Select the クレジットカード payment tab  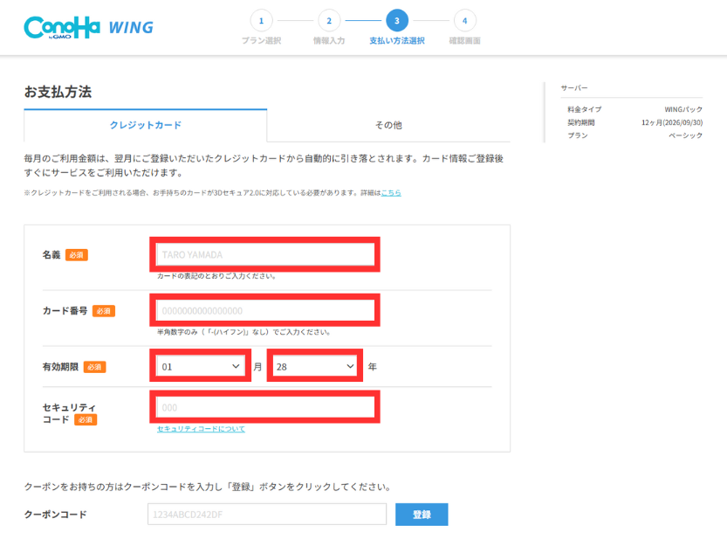click(146, 125)
